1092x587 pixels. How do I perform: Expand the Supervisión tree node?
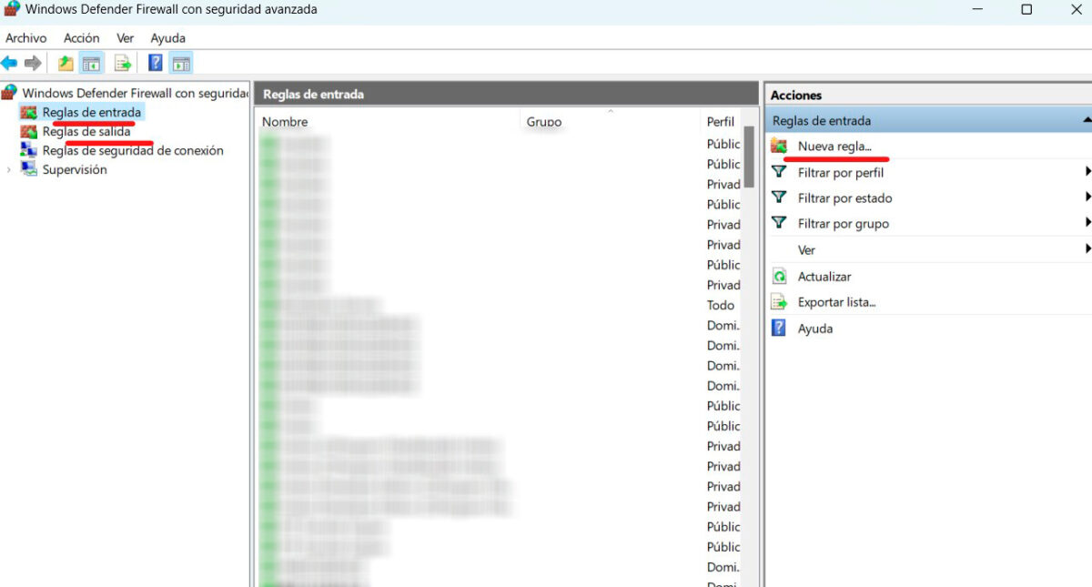9,170
